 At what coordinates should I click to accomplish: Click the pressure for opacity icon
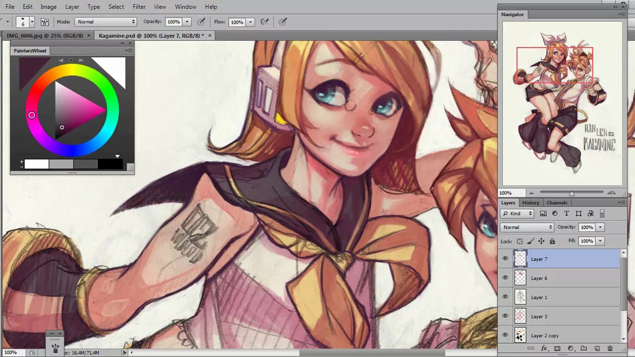(201, 22)
